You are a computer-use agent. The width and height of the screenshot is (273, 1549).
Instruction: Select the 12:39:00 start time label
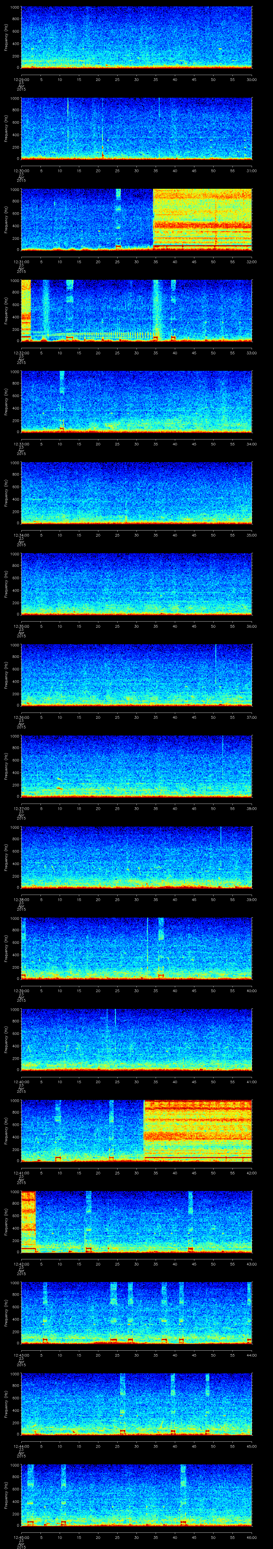coord(21,990)
